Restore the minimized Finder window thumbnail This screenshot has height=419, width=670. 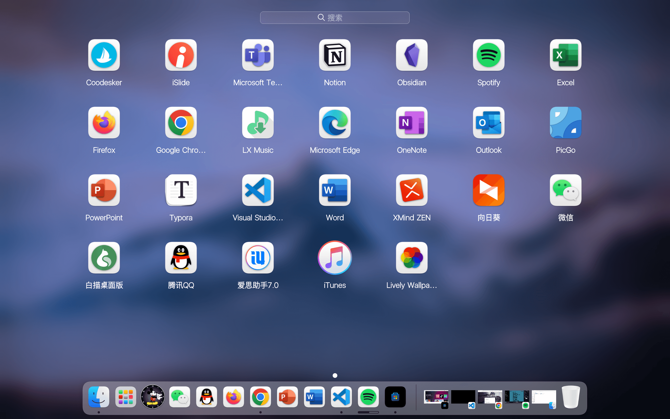point(544,397)
